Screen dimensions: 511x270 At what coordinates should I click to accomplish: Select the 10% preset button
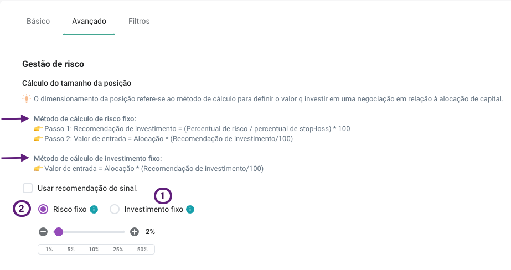pyautogui.click(x=94, y=249)
